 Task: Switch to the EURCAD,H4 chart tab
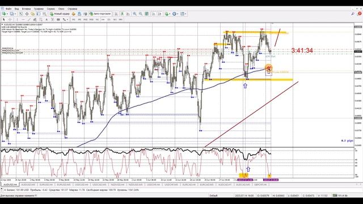pos(189,185)
